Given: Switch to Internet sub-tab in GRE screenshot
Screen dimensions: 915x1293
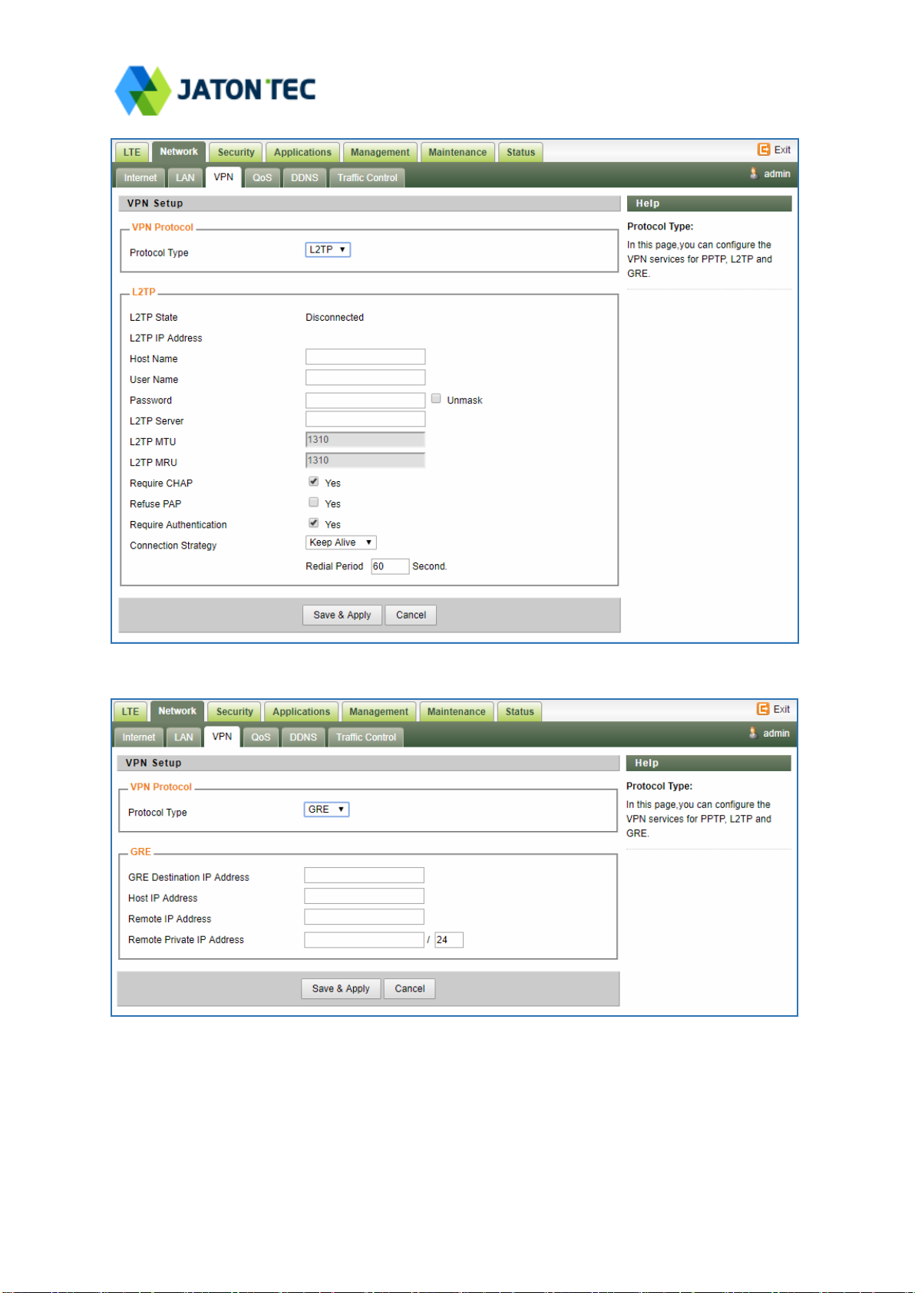Looking at the screenshot, I should tap(139, 737).
